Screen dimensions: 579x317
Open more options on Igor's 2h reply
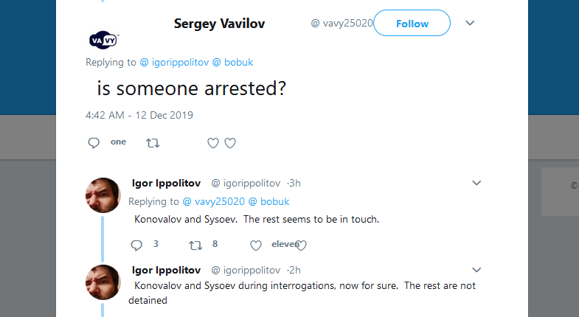476,270
